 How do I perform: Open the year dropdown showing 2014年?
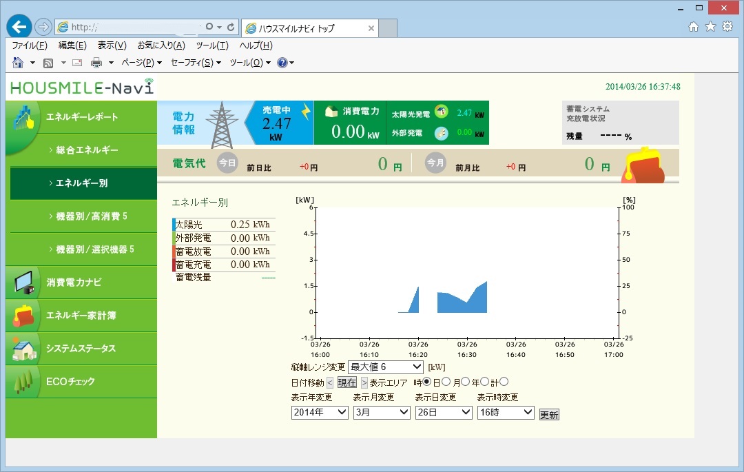click(320, 413)
